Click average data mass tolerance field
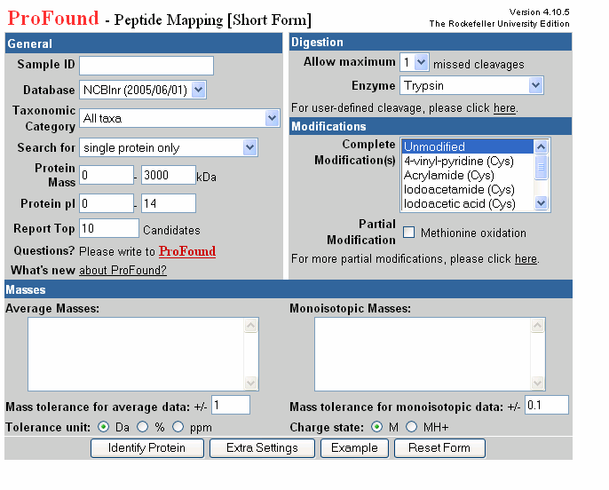 point(231,406)
